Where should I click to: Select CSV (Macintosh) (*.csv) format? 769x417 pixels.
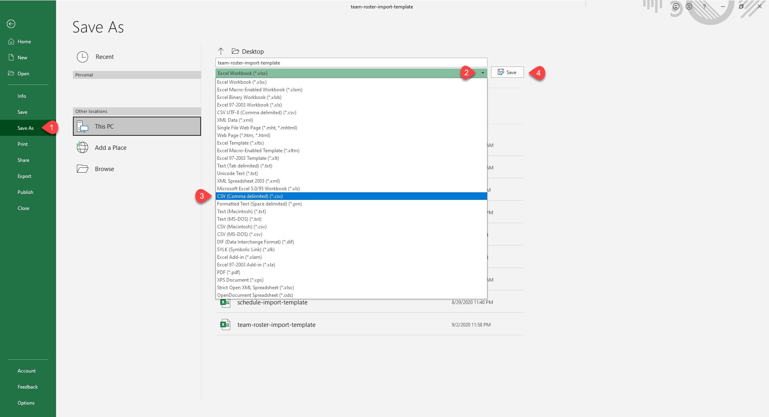pos(351,227)
